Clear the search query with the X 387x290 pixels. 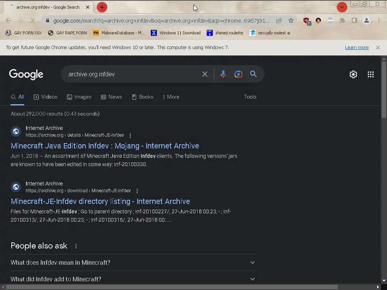204,74
